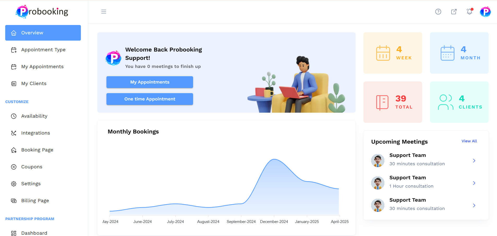The image size is (497, 236).
Task: Click the 4 Clients stat card
Action: (x=459, y=102)
